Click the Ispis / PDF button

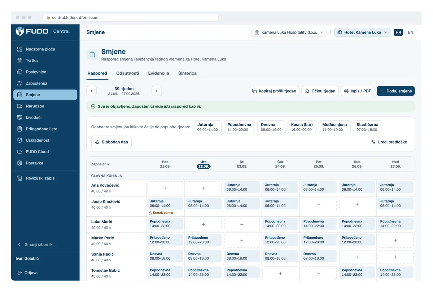coord(357,91)
